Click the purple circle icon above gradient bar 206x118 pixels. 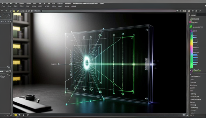(191, 31)
